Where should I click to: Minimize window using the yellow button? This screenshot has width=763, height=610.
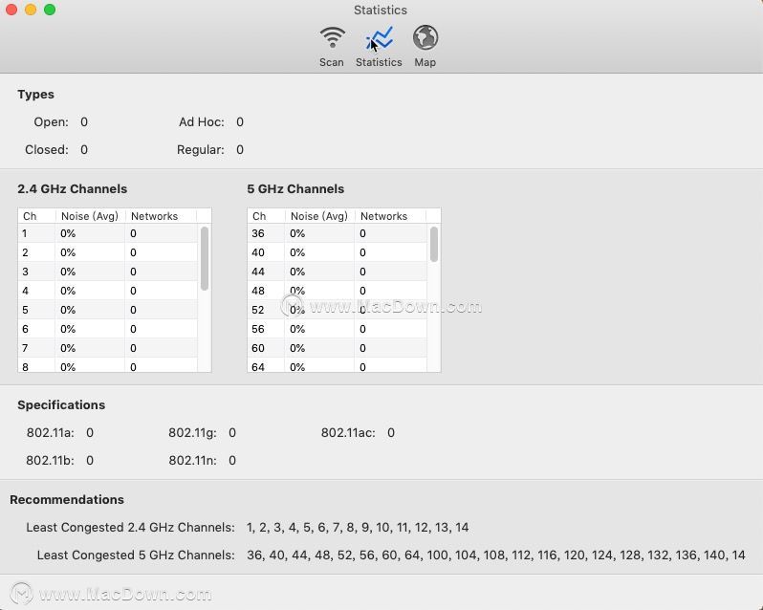pos(31,10)
